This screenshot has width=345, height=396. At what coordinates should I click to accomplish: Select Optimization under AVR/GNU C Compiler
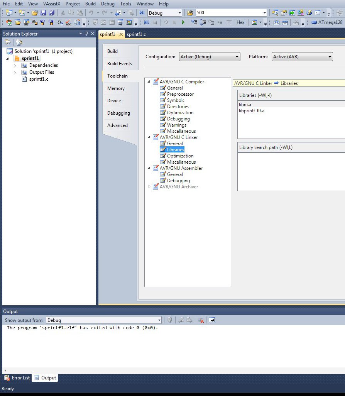coord(180,113)
